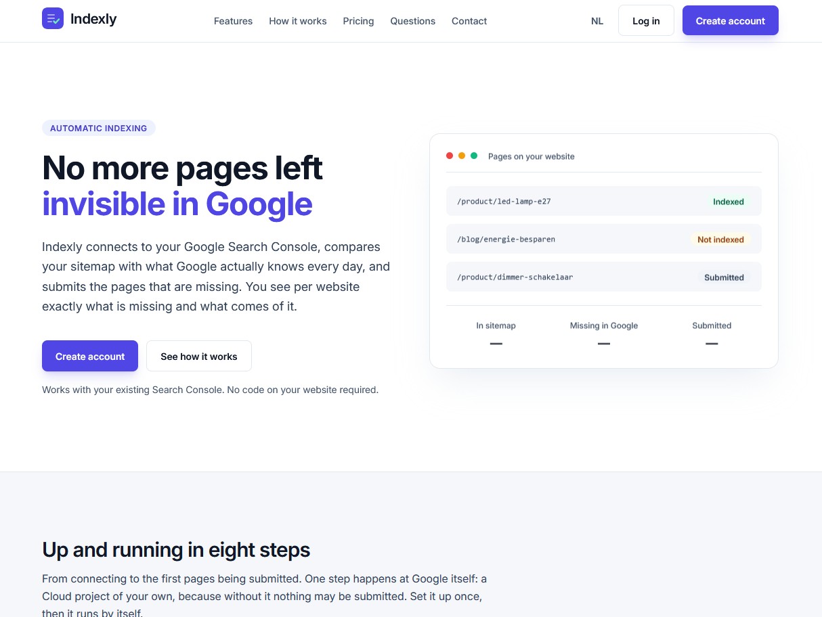The height and width of the screenshot is (617, 822).
Task: Open the Features nav link
Action: pos(233,21)
